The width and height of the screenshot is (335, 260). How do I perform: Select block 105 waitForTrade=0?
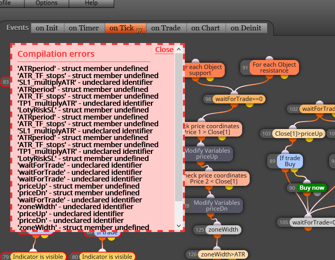(x=313, y=223)
